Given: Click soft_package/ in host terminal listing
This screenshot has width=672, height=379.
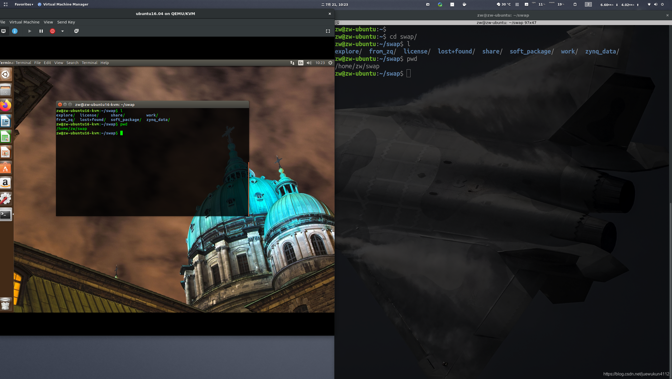Looking at the screenshot, I should tap(532, 51).
